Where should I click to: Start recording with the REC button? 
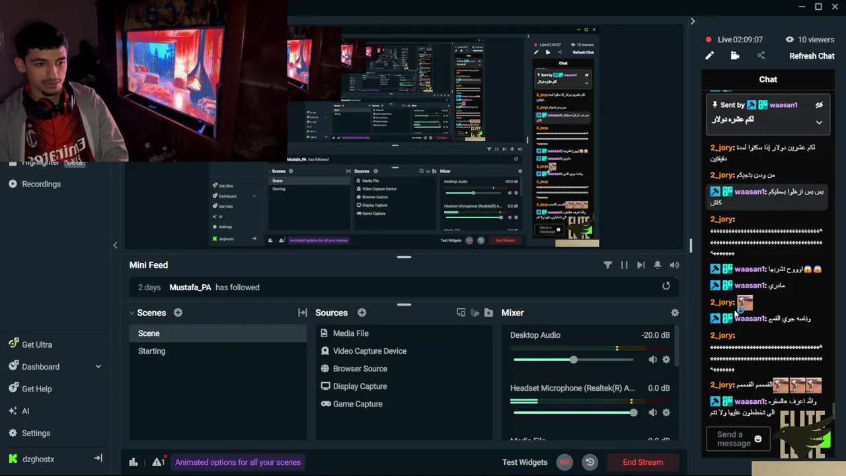click(x=564, y=462)
